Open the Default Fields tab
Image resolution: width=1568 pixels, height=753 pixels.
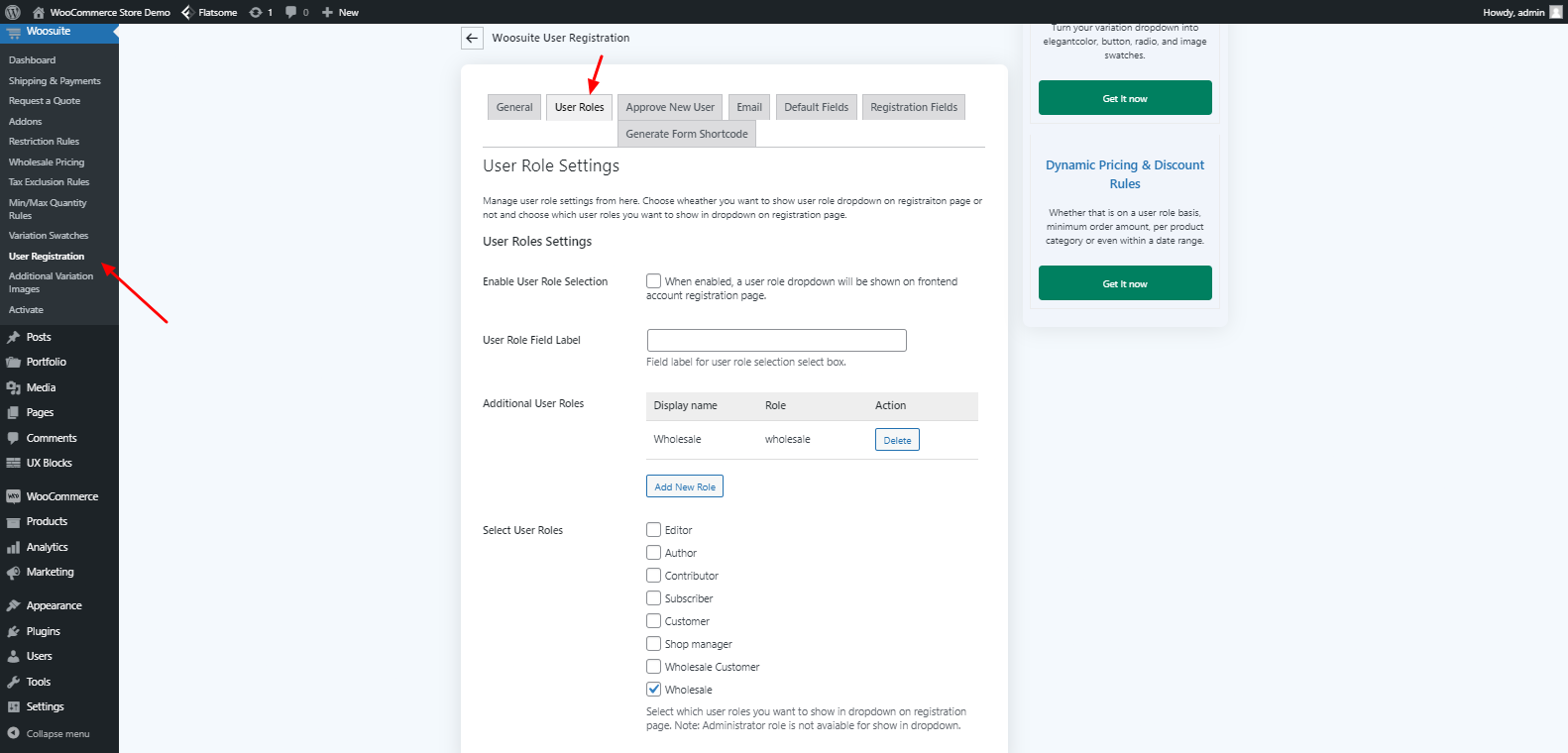[817, 107]
